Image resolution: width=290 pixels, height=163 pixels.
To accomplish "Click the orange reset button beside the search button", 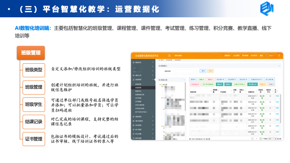I will click(209, 71).
